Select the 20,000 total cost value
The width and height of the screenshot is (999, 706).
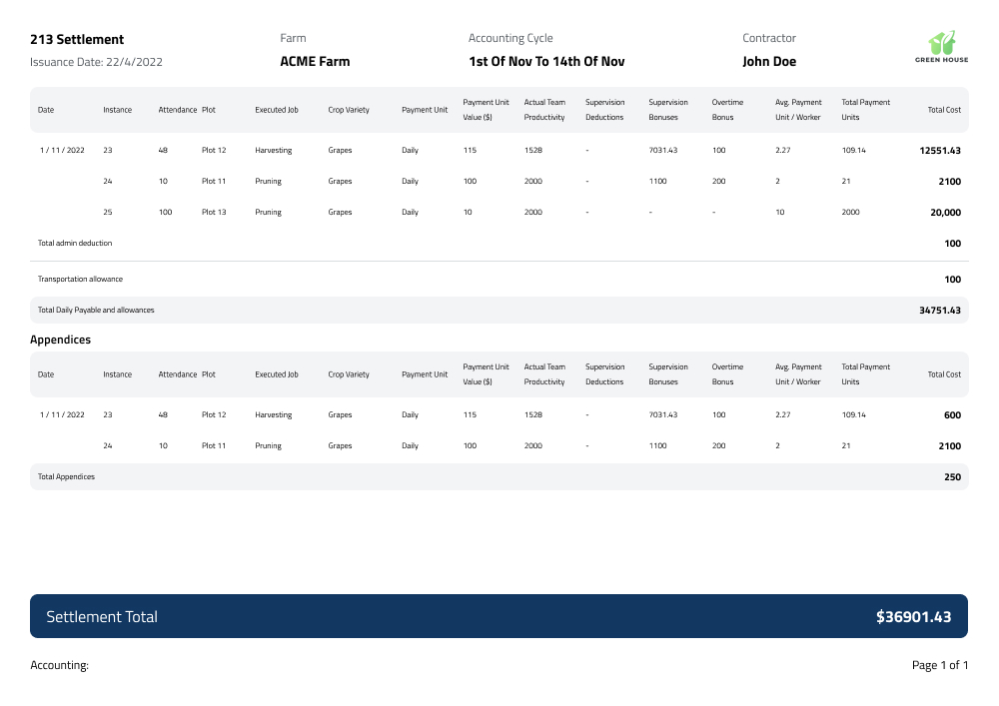click(x=945, y=213)
